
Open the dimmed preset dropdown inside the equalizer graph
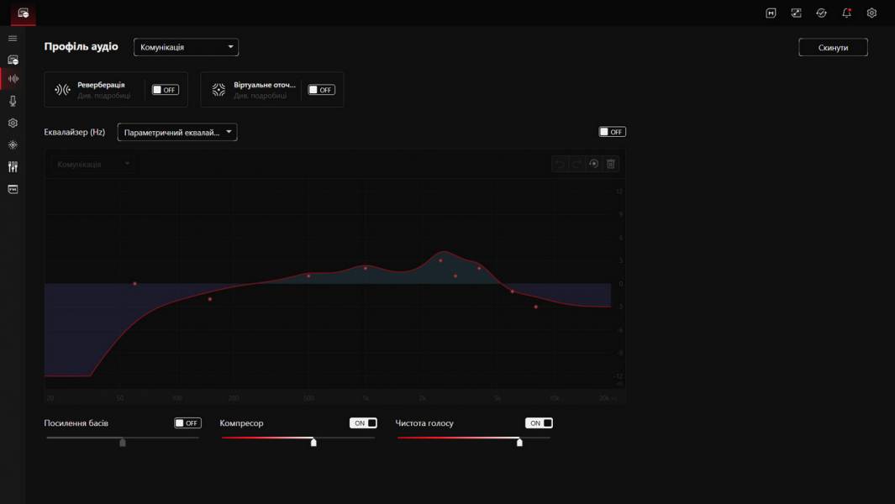[x=93, y=165]
